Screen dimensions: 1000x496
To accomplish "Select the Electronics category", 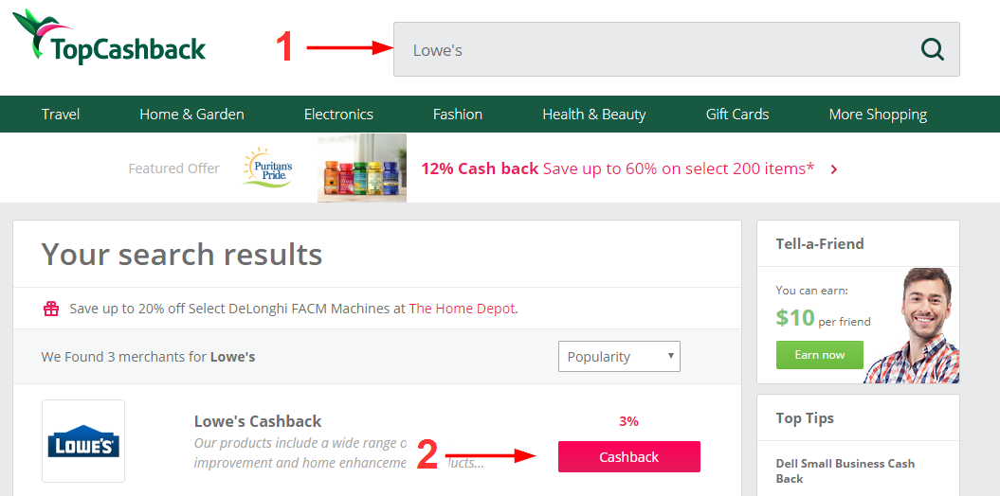I will point(338,114).
